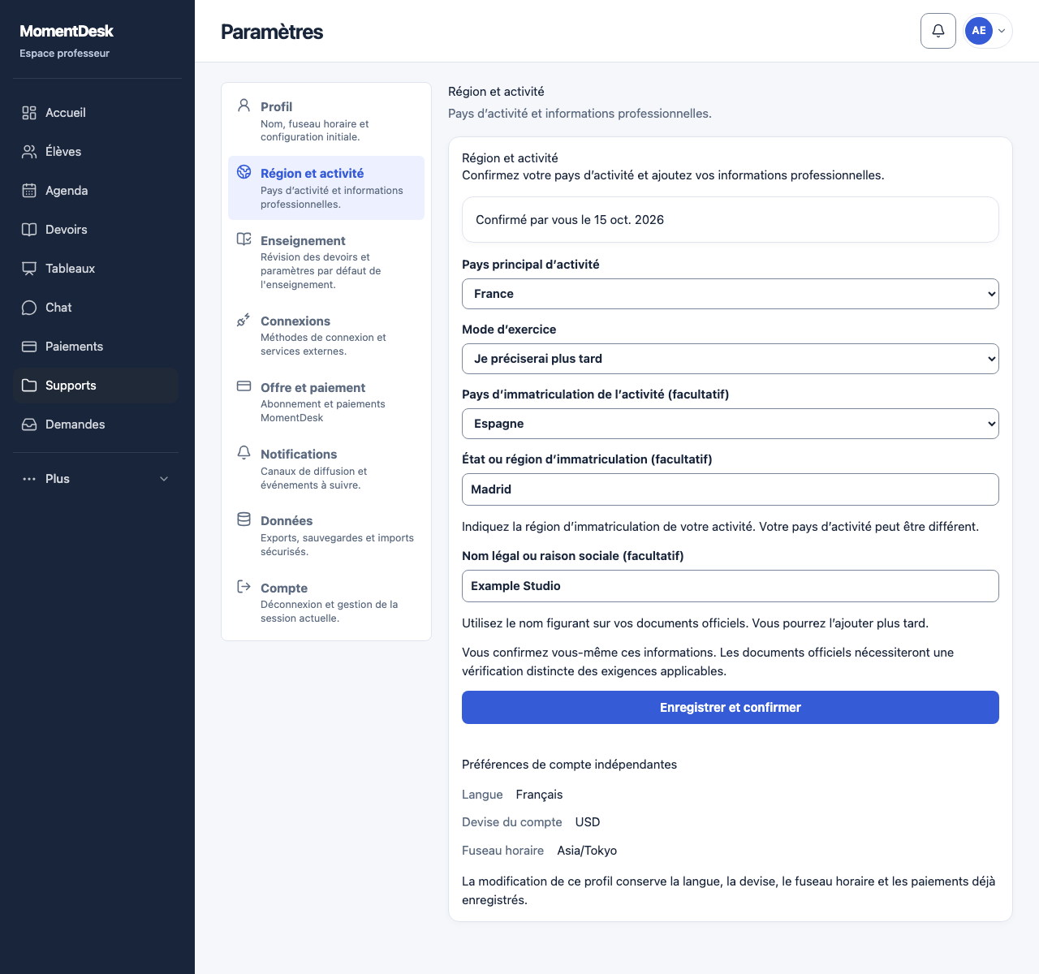Click the Préférences de compte indépendantes heading
This screenshot has height=974, width=1039.
[569, 765]
